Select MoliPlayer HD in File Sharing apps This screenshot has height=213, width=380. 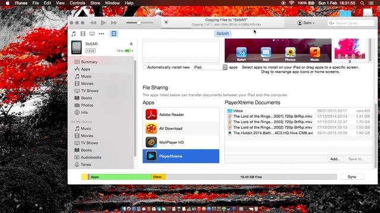click(180, 142)
